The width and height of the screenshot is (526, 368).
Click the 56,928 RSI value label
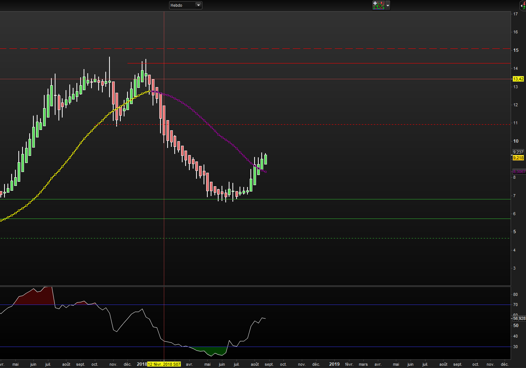519,318
